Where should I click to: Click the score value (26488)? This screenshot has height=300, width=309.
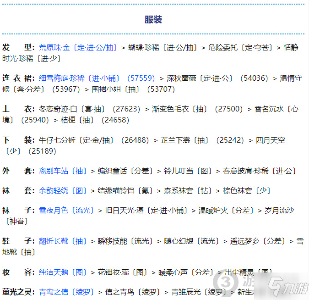(135, 140)
